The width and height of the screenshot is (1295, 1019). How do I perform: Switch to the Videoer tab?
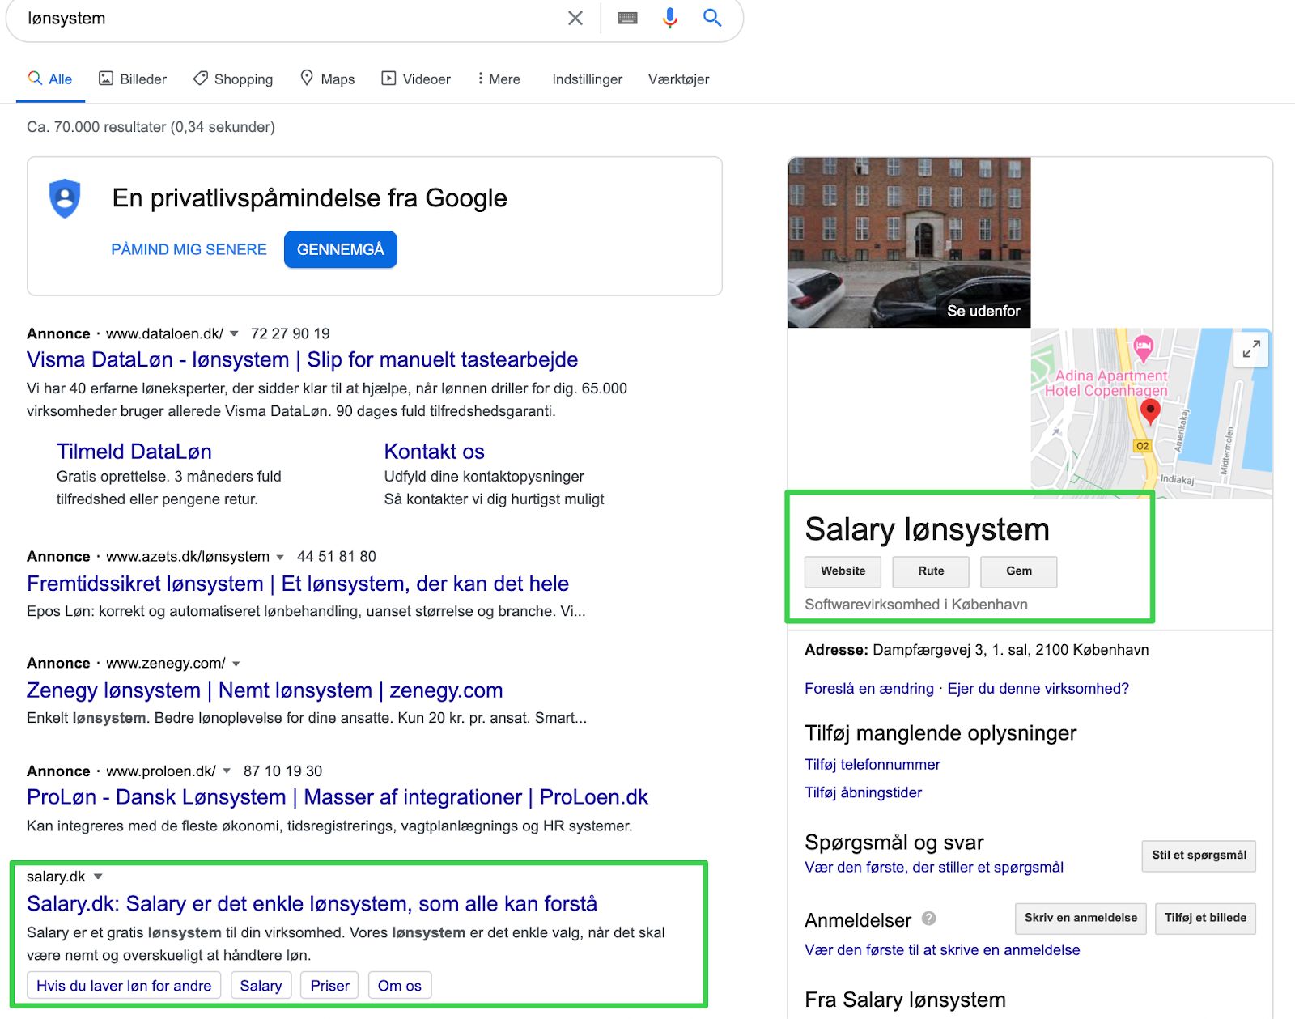click(416, 79)
